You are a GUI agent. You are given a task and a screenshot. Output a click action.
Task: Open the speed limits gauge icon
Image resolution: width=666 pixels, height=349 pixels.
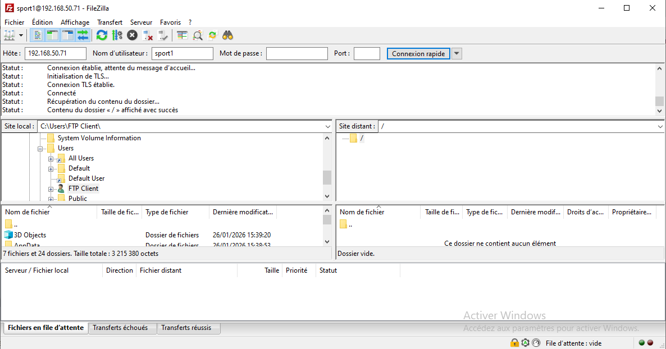point(536,343)
